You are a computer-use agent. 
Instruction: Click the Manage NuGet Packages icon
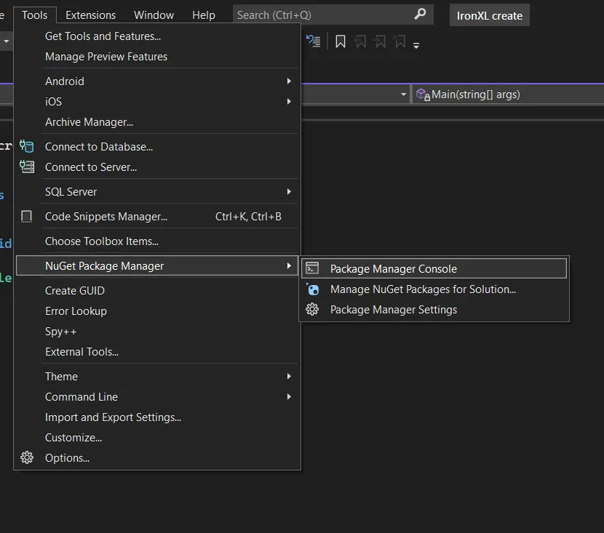pos(312,289)
